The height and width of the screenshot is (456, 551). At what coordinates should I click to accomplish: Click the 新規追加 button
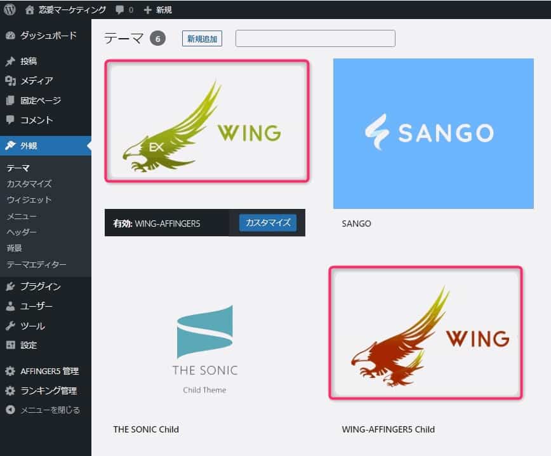point(202,39)
